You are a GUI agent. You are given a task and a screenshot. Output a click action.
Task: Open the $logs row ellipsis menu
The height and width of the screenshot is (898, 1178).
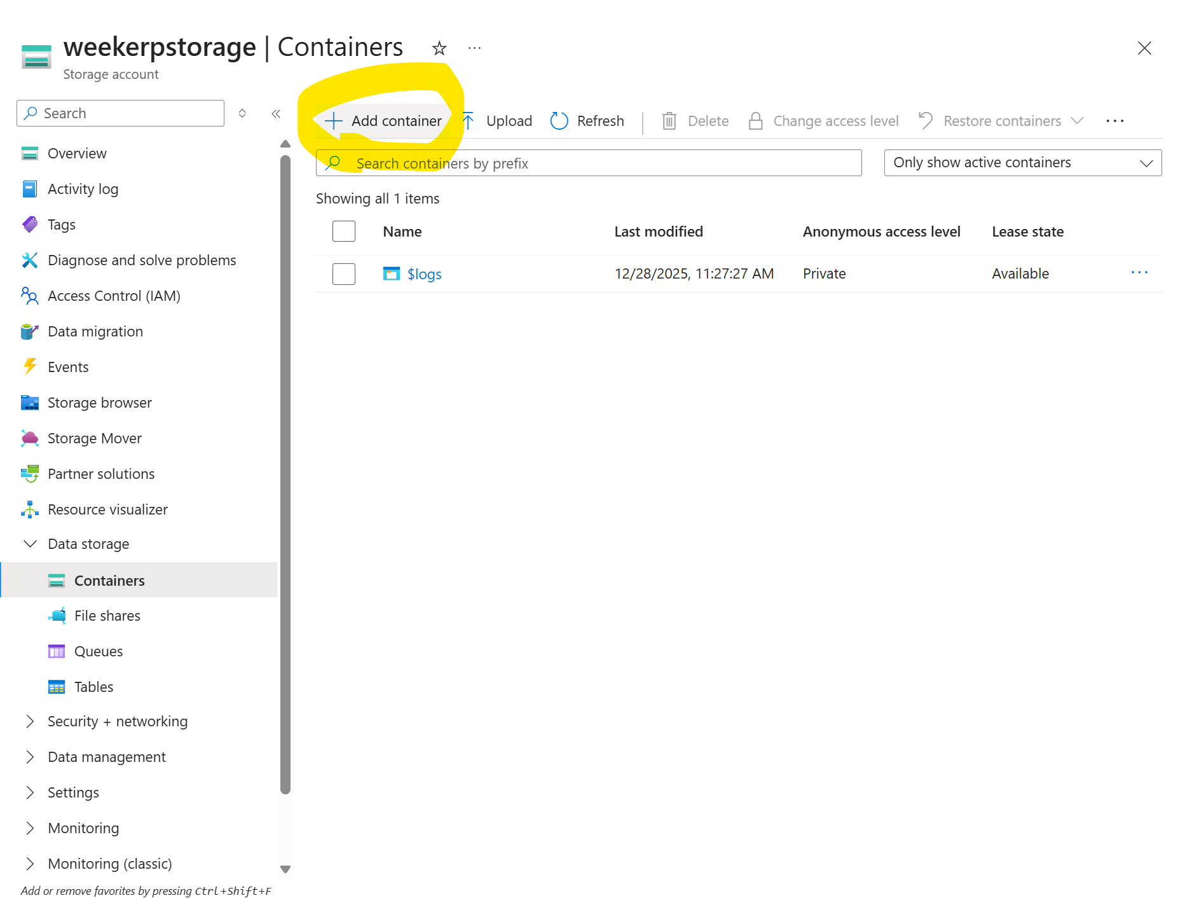pyautogui.click(x=1139, y=273)
